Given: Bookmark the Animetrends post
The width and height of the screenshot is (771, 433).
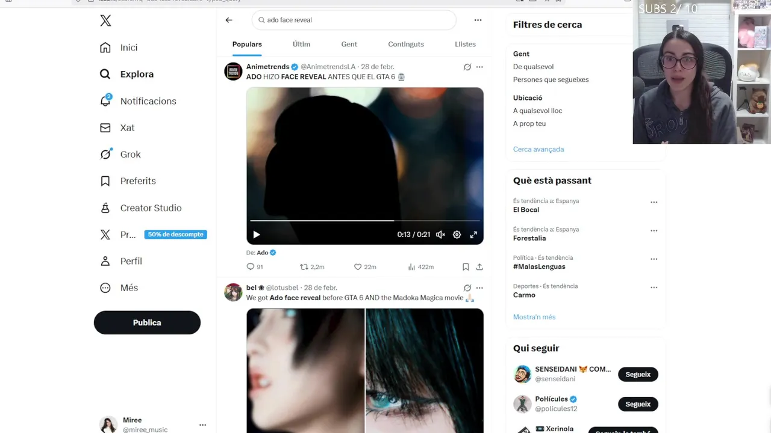Looking at the screenshot, I should 466,267.
